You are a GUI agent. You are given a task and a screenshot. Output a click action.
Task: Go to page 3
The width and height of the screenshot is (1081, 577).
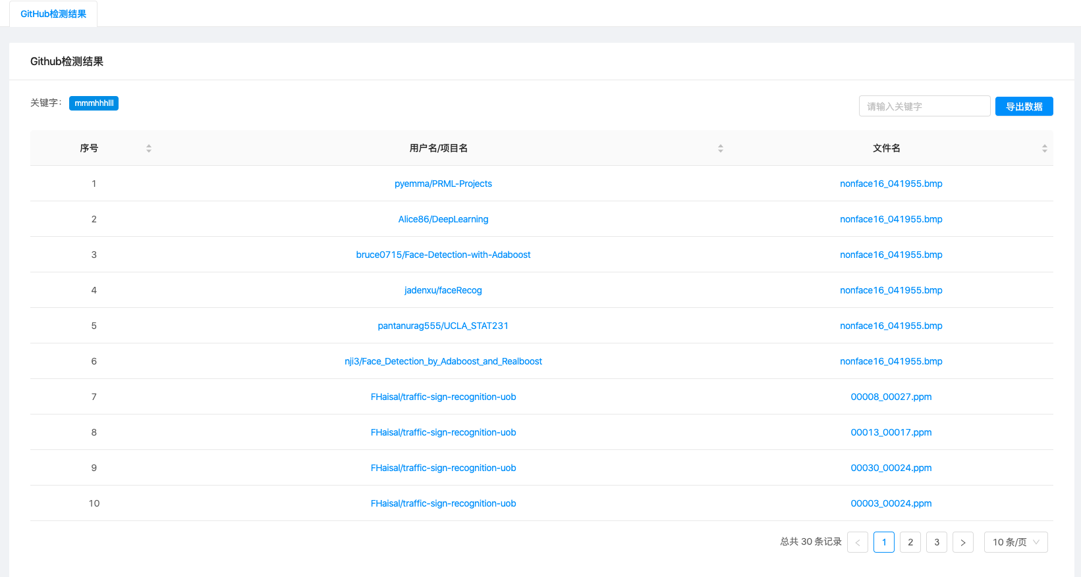(x=937, y=542)
